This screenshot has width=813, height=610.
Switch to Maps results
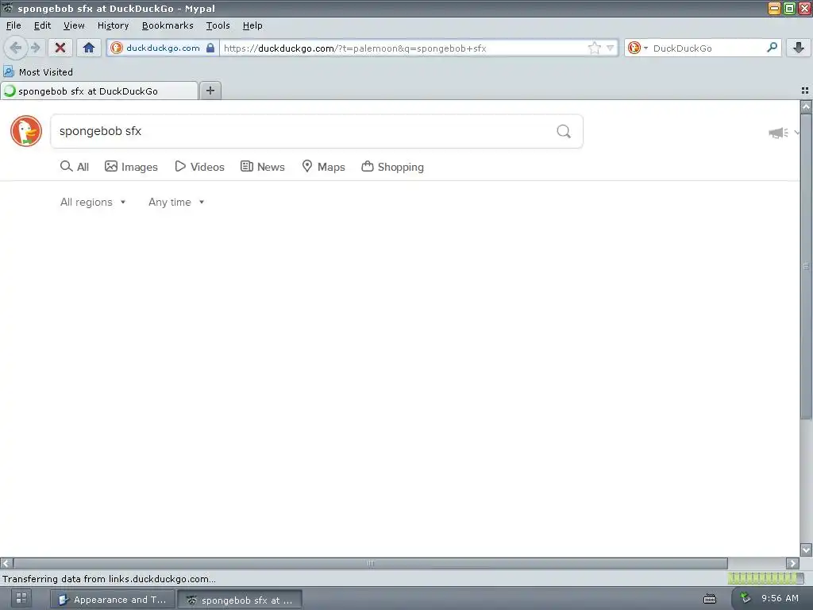click(x=324, y=167)
